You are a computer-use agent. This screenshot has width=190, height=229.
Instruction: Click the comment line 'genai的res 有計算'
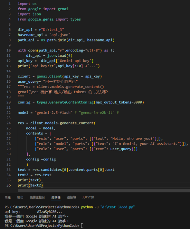63,92
